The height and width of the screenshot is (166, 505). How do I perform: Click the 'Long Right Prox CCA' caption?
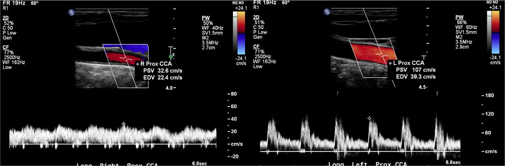(x=117, y=164)
